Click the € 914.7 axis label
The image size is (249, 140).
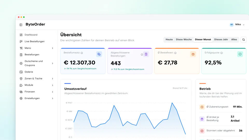(x=69, y=103)
